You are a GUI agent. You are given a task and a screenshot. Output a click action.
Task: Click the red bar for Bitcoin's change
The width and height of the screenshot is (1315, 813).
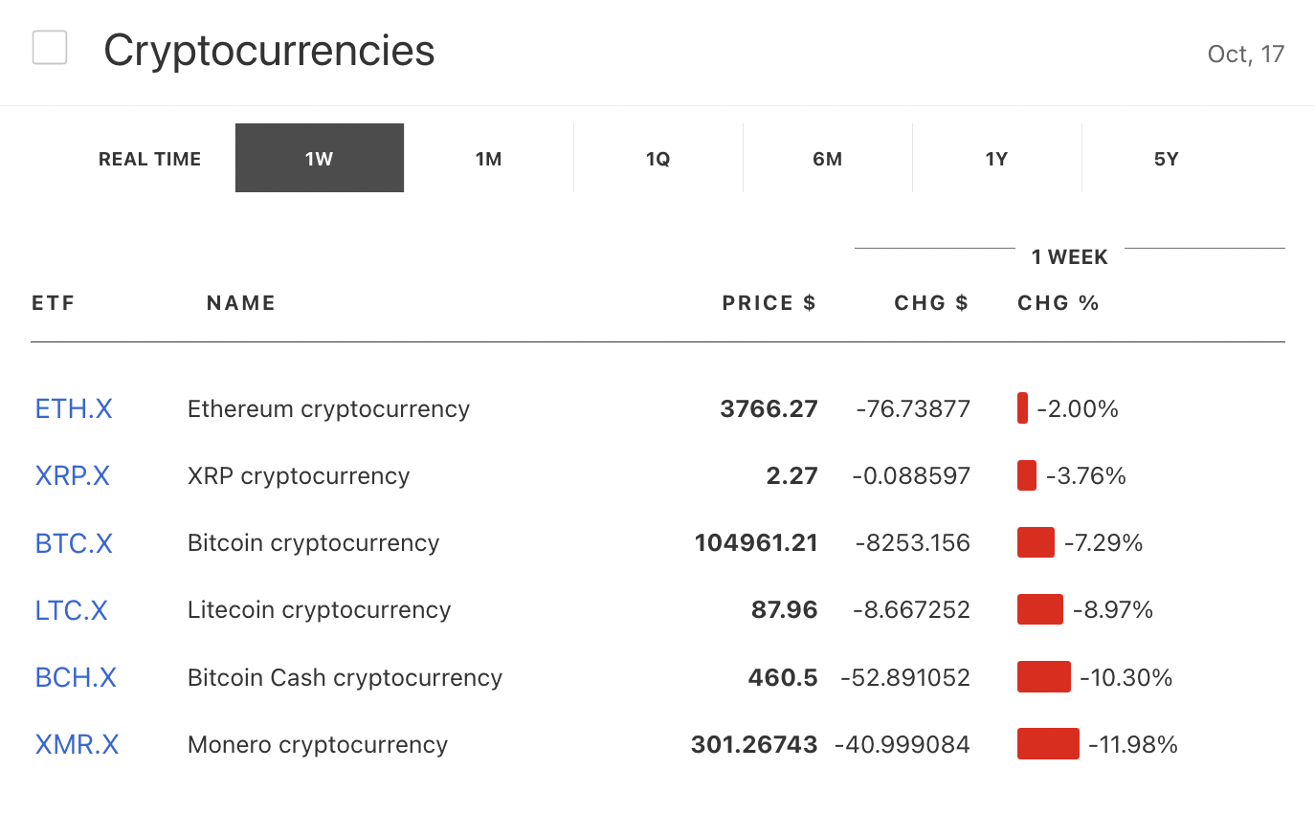coord(1036,542)
